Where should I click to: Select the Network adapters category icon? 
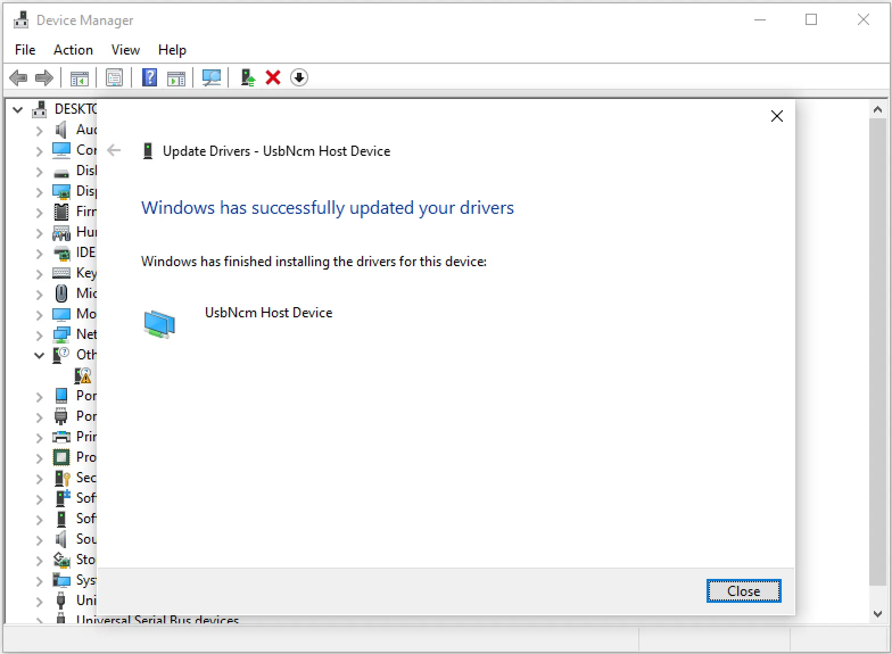[x=61, y=334]
